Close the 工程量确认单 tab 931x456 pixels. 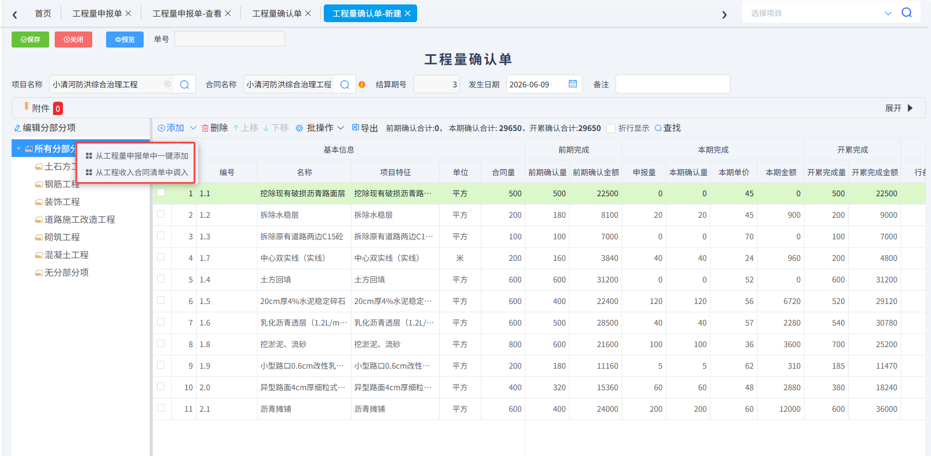point(308,13)
